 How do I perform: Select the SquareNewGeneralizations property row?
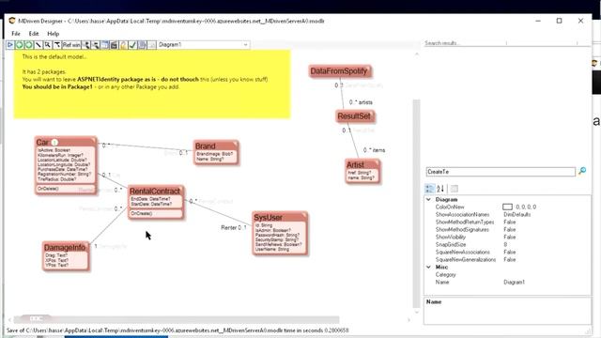[507, 259]
